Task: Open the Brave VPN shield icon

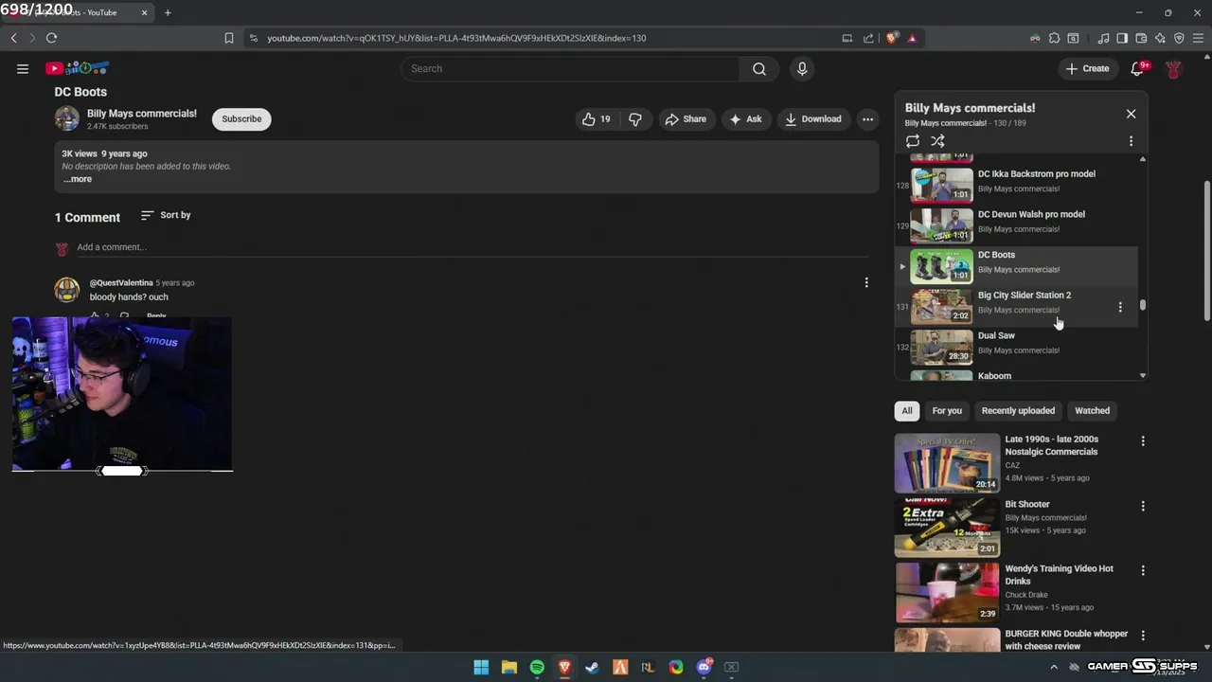Action: pyautogui.click(x=1179, y=38)
